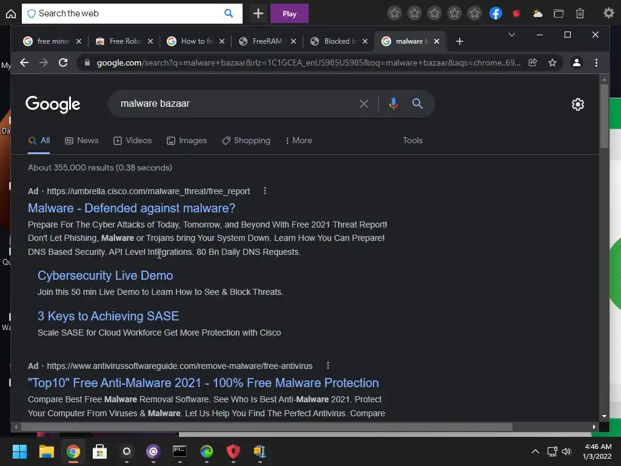This screenshot has height=466, width=621.
Task: Open the red shield app in taskbar
Action: 233,451
